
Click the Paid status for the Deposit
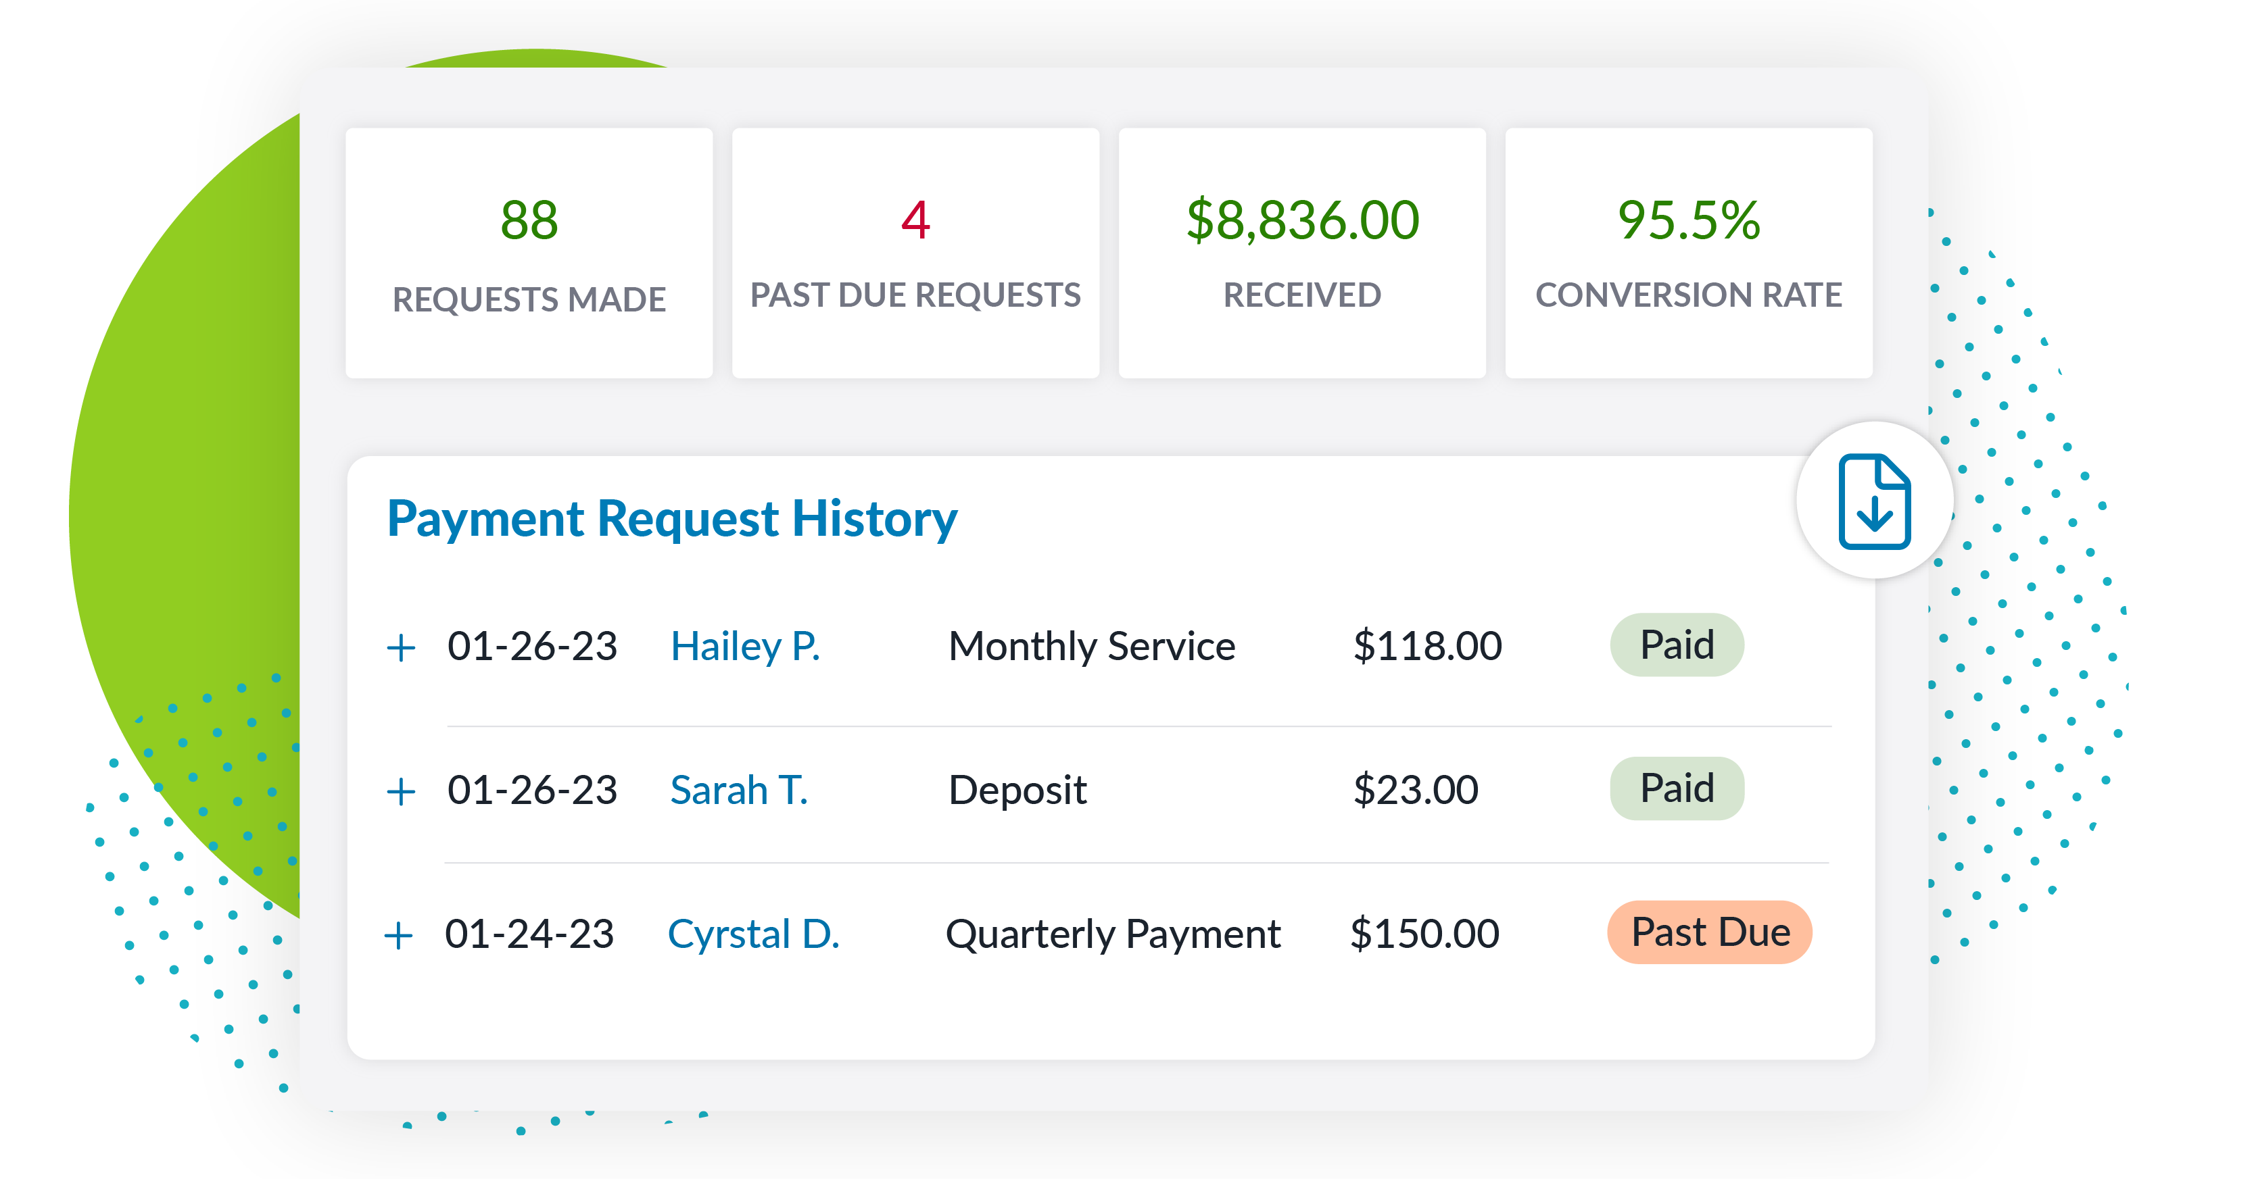point(1677,788)
